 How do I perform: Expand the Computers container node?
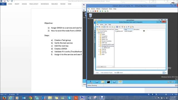tap(99, 36)
